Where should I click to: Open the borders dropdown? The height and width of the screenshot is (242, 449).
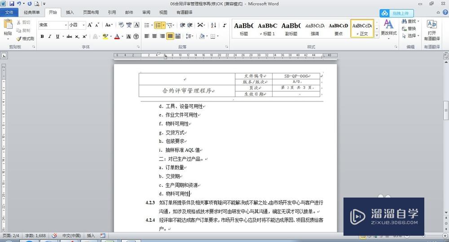pyautogui.click(x=218, y=36)
